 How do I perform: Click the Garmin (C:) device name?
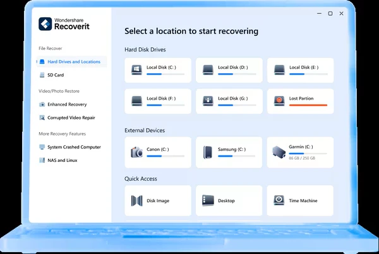[301, 147]
